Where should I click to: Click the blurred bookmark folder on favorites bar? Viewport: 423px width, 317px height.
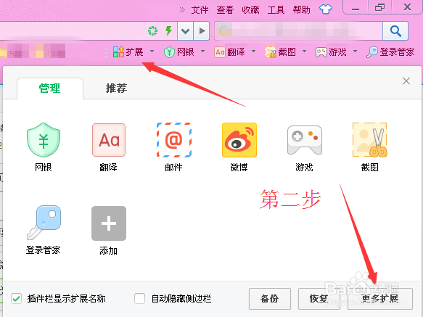33,52
